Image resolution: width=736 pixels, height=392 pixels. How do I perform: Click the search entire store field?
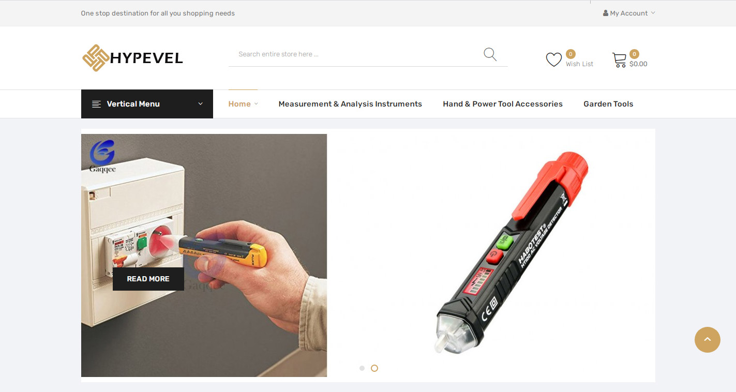pyautogui.click(x=357, y=54)
